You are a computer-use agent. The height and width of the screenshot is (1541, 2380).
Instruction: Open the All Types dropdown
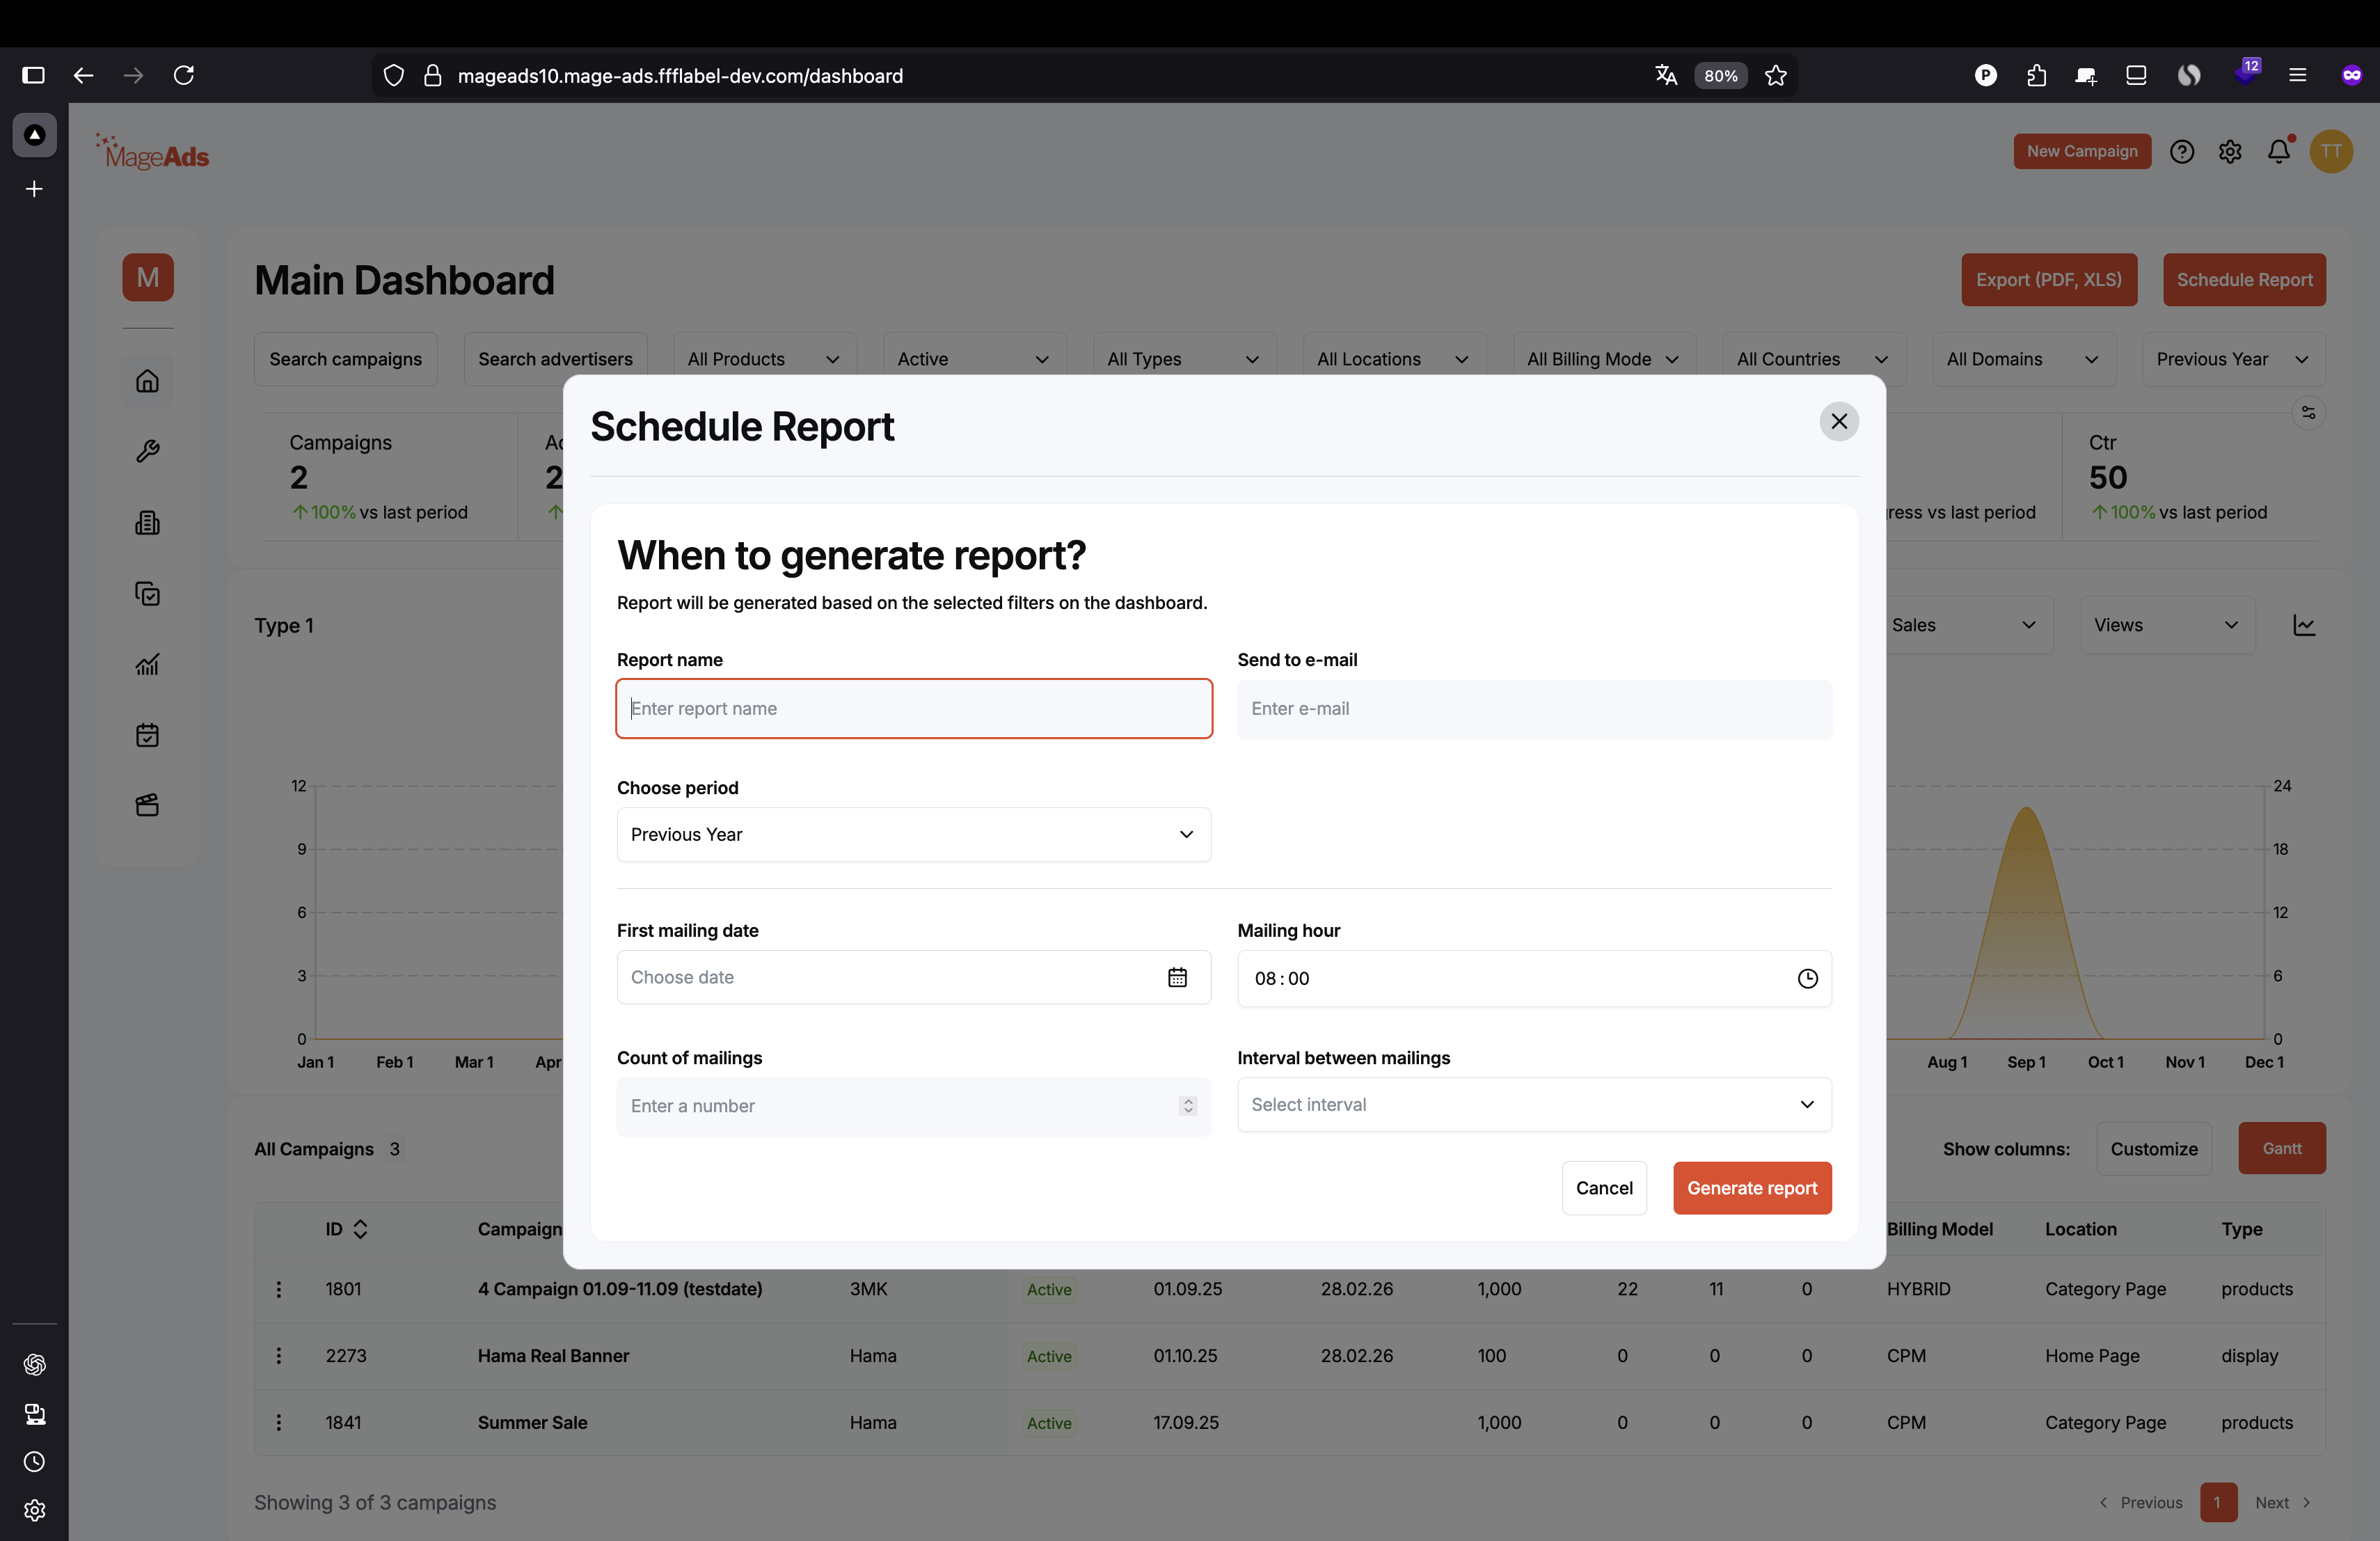1184,359
